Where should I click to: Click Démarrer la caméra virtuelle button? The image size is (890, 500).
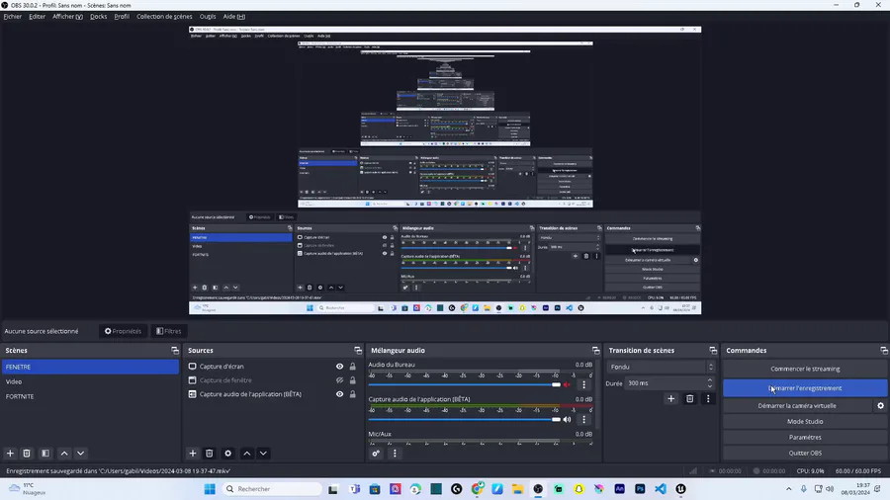click(797, 406)
